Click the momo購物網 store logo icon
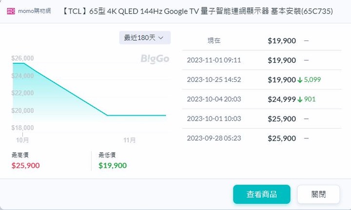This screenshot has height=210, width=351. (x=11, y=11)
